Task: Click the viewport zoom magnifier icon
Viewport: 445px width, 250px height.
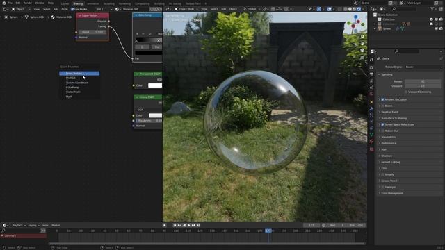Action: click(362, 37)
